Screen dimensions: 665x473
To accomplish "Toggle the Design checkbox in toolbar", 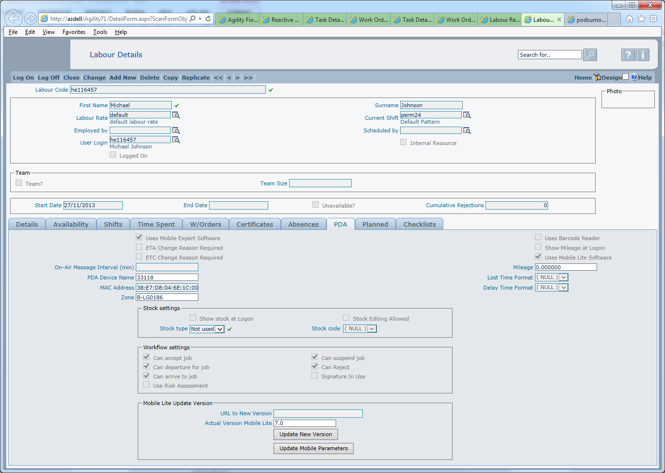I will click(x=625, y=77).
